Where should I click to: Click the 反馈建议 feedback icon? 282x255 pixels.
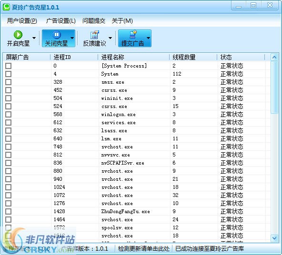tap(95, 35)
